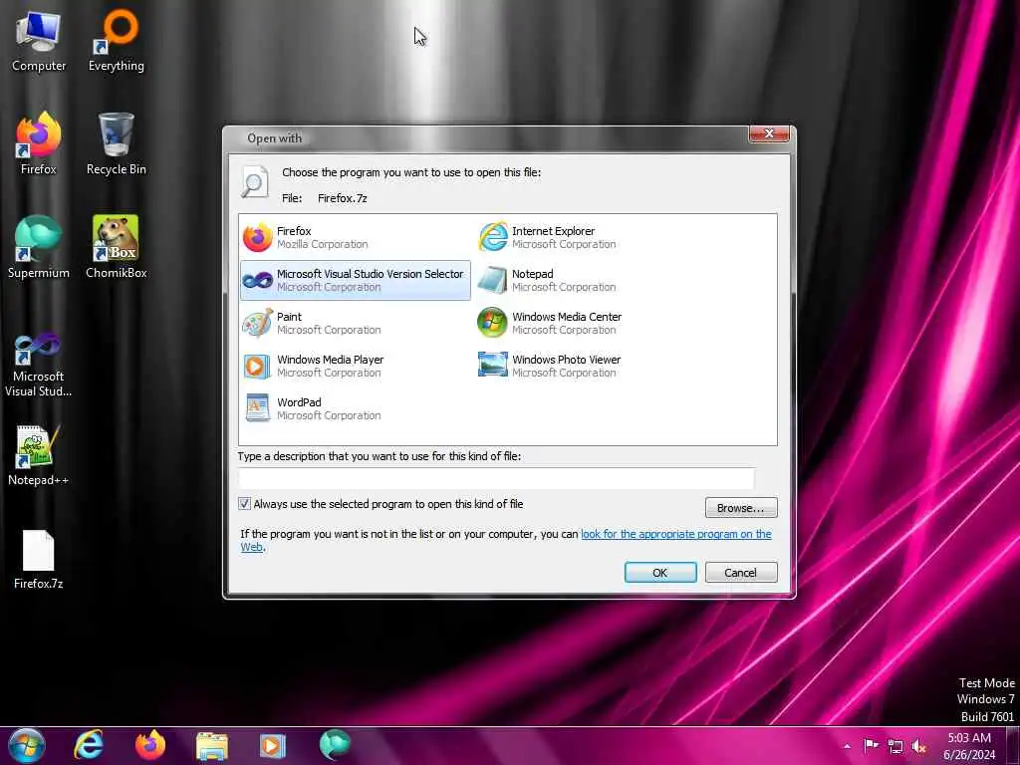Click the file type description input field
This screenshot has height=765, width=1020.
click(496, 479)
